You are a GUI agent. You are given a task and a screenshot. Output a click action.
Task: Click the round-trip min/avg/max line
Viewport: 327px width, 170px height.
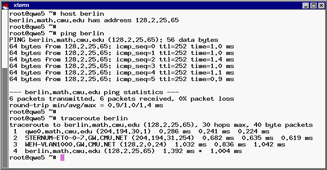coord(86,105)
